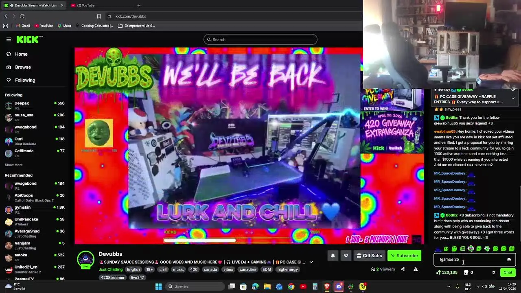Open File Explorer from the taskbar
The image size is (521, 293).
tap(267, 286)
